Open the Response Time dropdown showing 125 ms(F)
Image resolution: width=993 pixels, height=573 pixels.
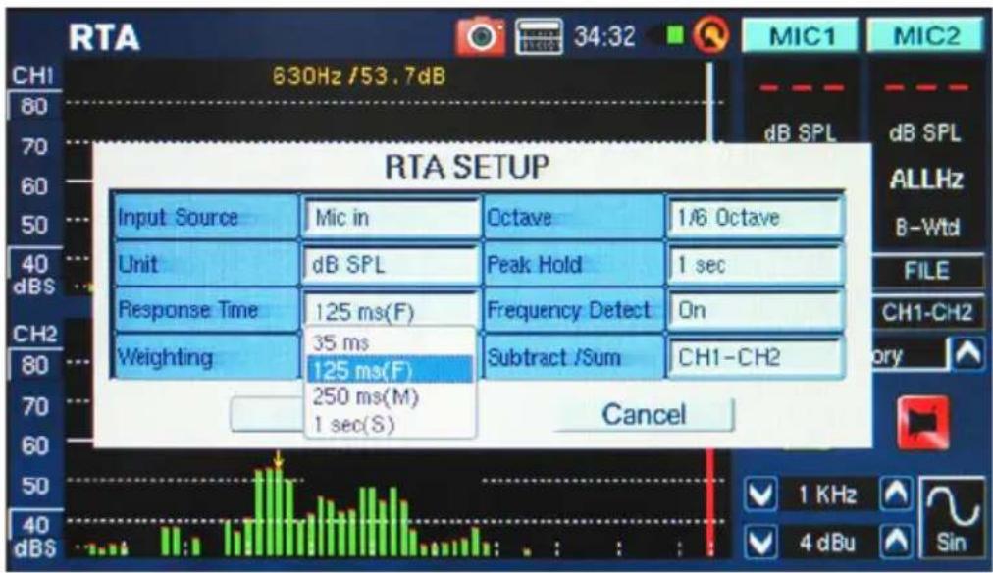391,310
